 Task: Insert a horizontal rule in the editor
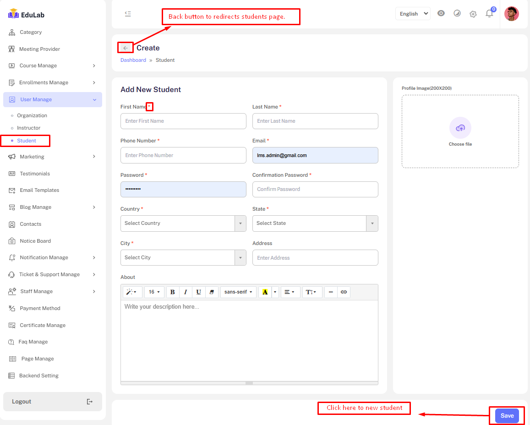click(x=331, y=292)
